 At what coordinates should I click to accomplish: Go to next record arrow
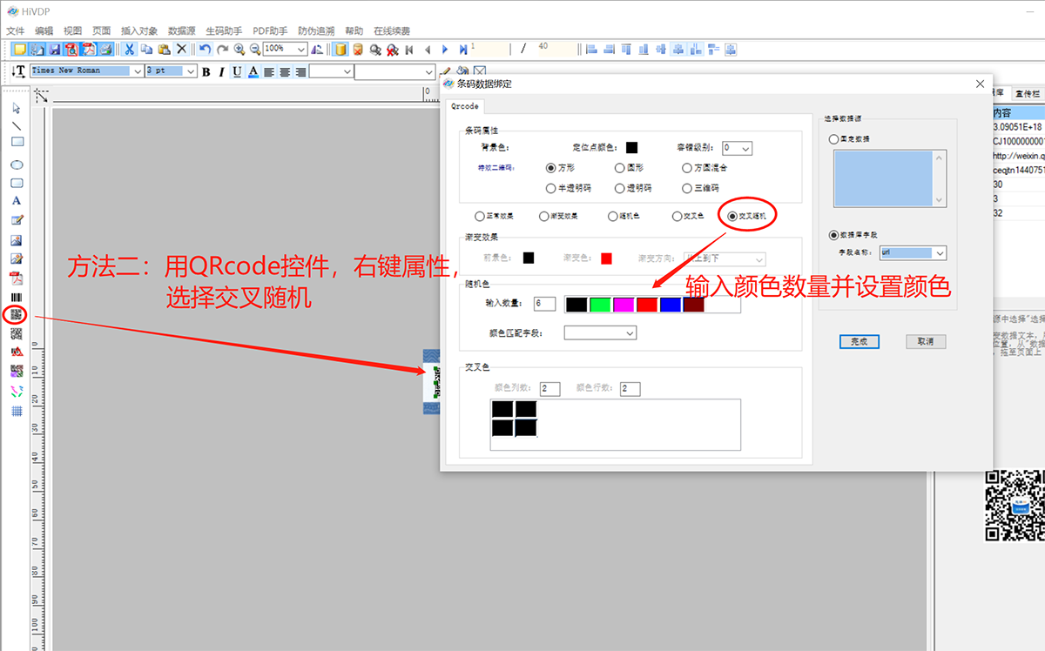[x=445, y=50]
